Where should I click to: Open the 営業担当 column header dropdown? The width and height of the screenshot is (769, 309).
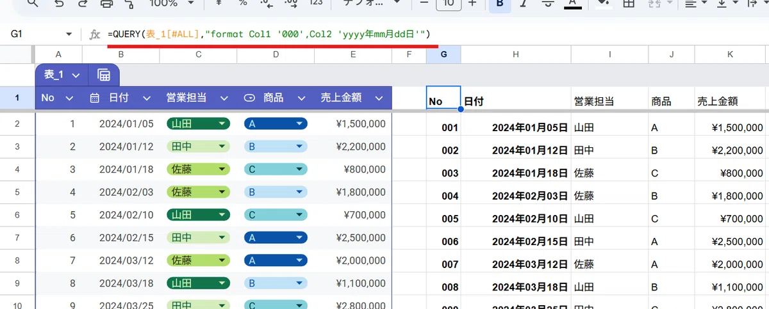click(x=224, y=98)
